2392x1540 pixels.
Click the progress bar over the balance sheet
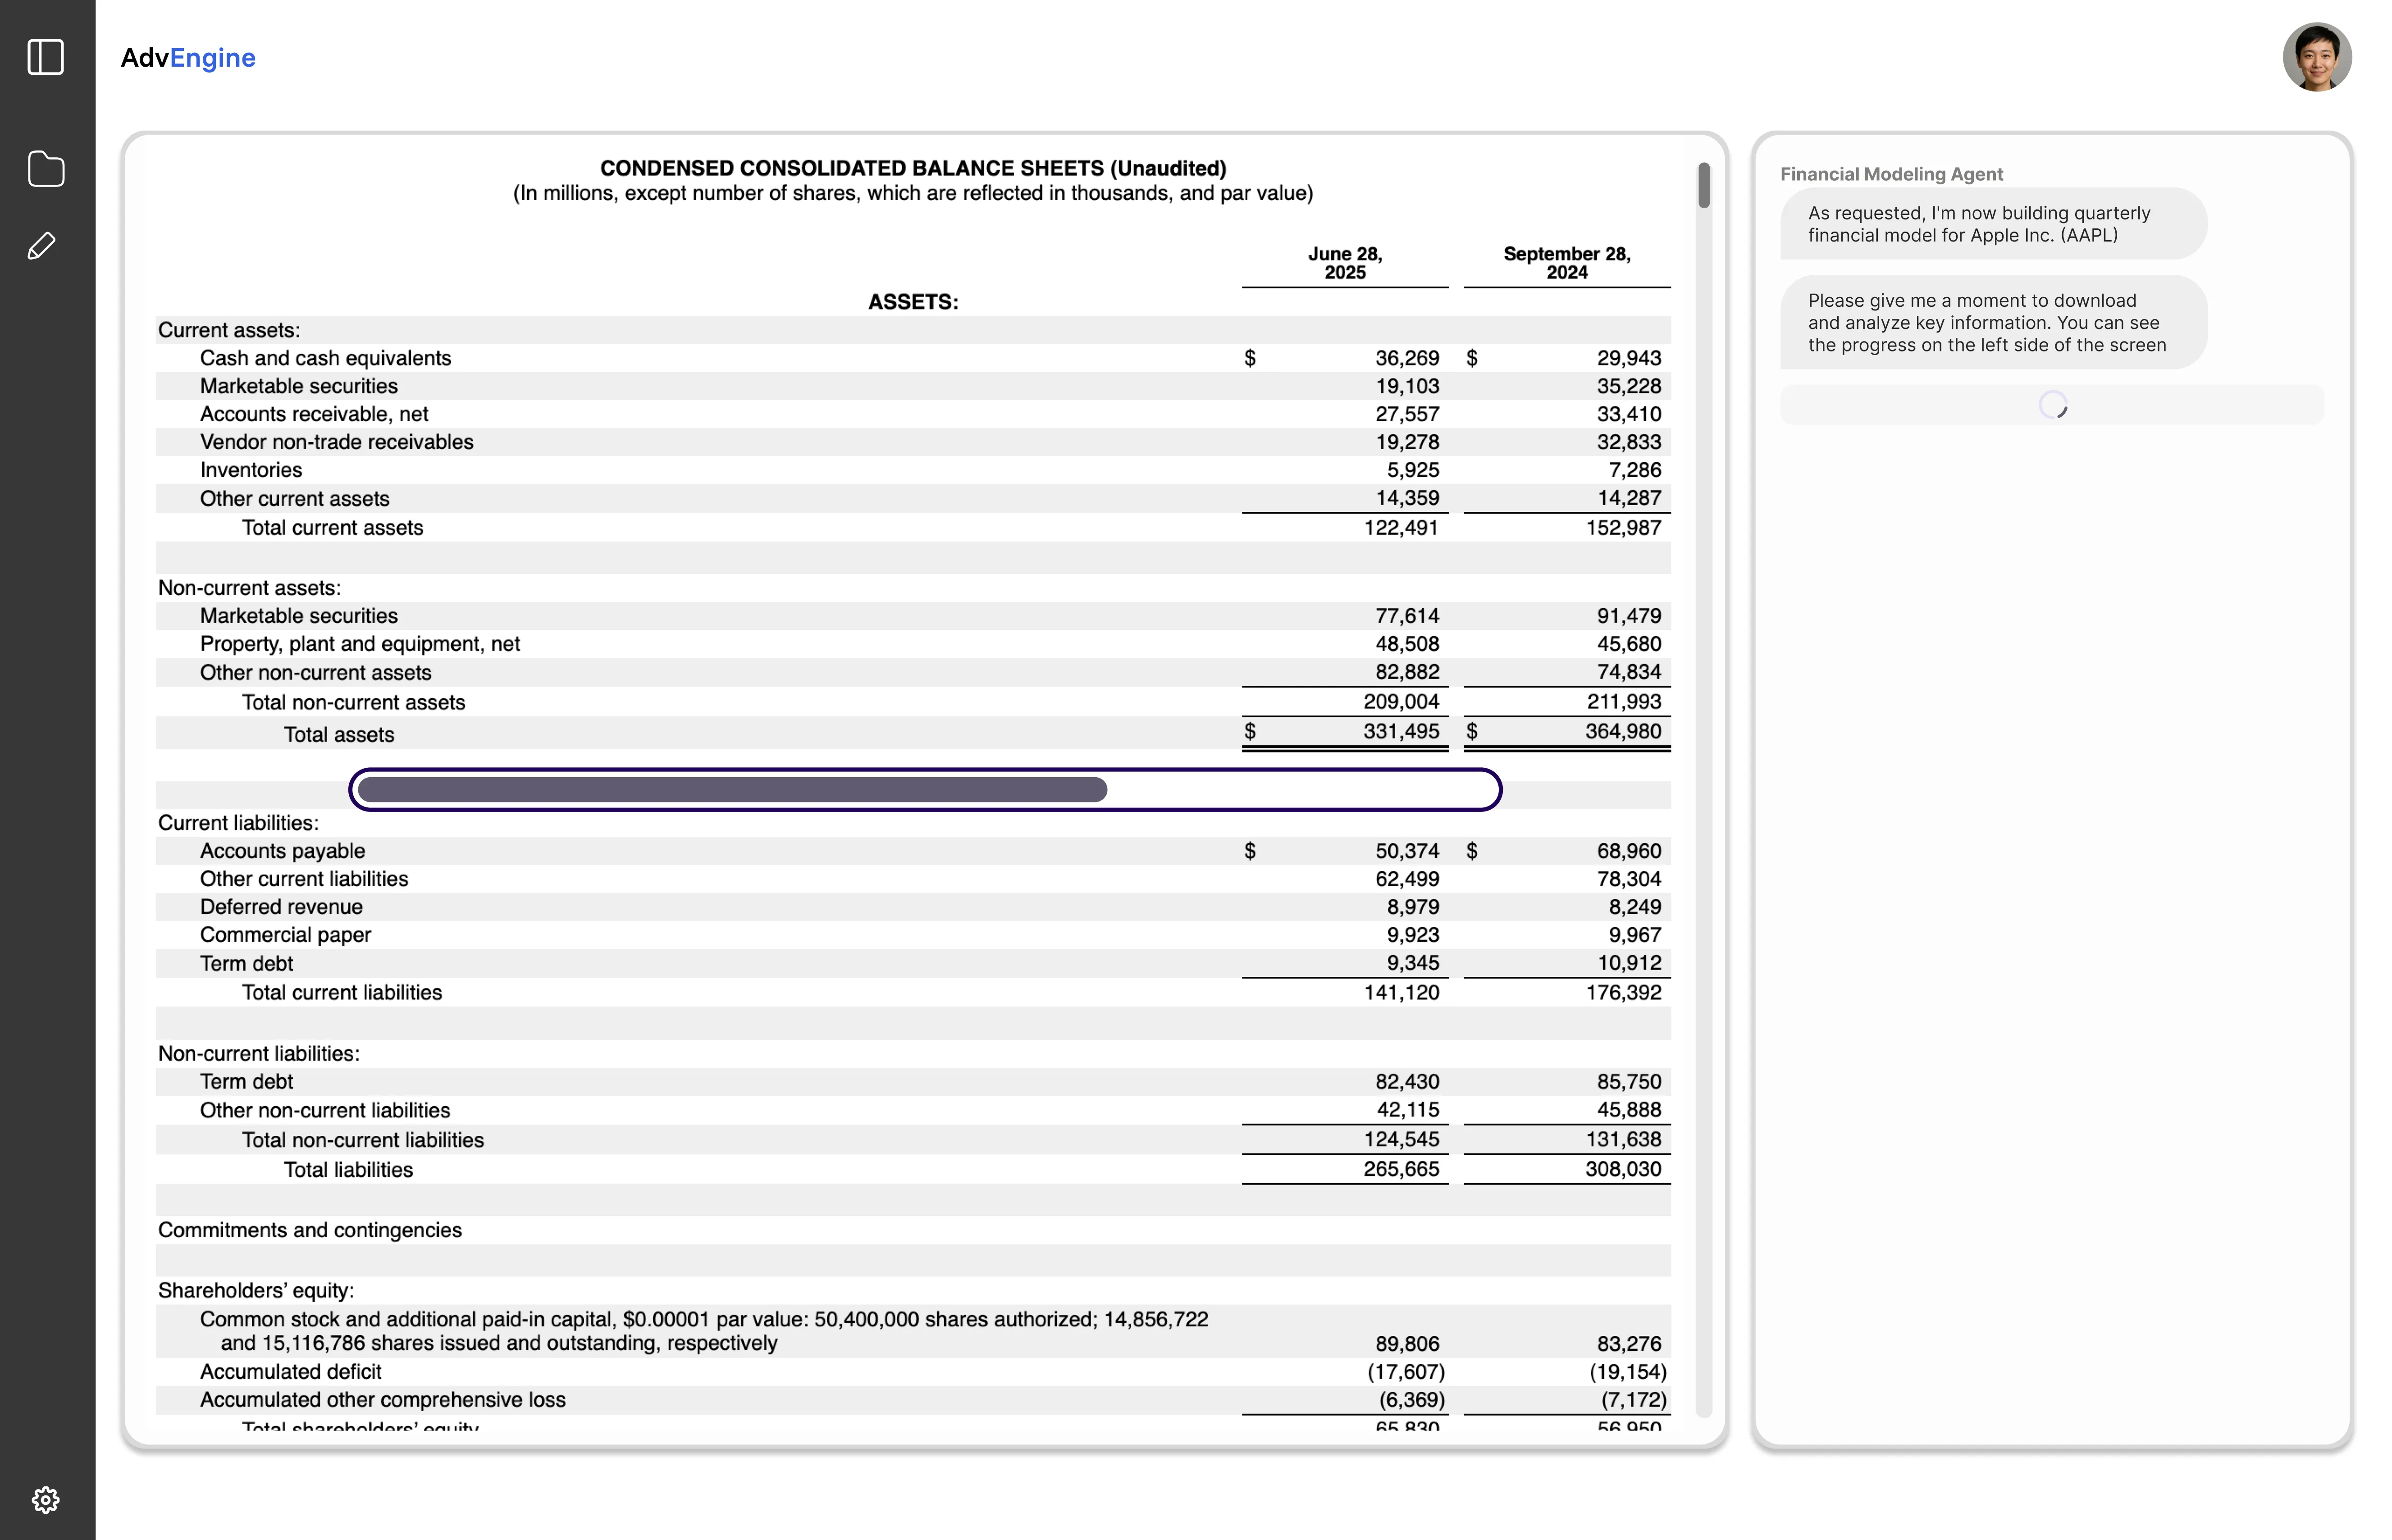[925, 790]
